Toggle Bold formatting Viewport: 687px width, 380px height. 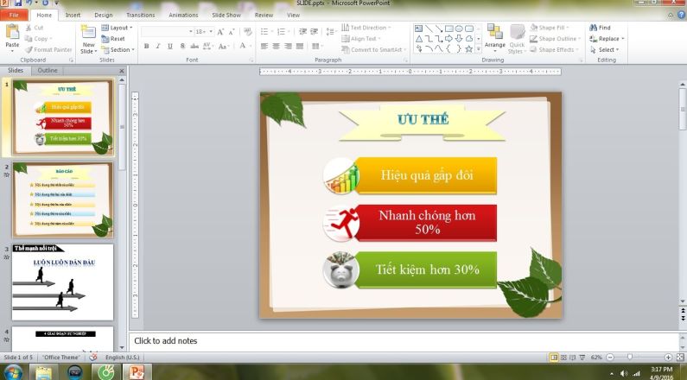click(146, 46)
